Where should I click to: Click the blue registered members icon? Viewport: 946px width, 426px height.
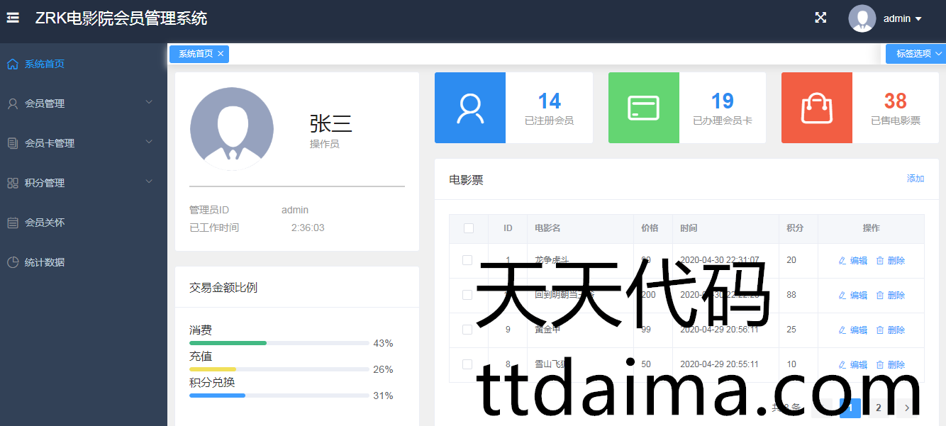pos(470,108)
